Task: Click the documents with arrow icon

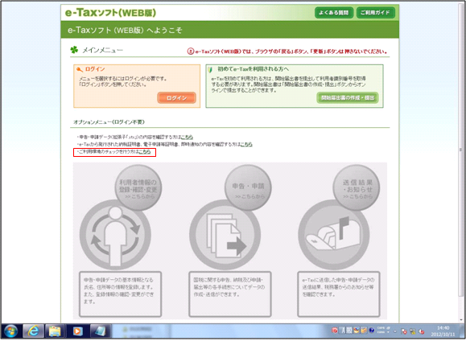Action: 225,236
